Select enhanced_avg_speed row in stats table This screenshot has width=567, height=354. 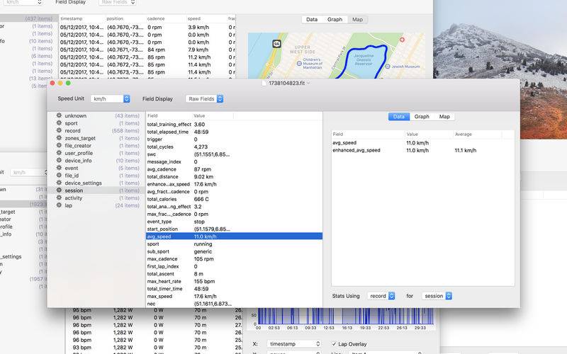422,150
